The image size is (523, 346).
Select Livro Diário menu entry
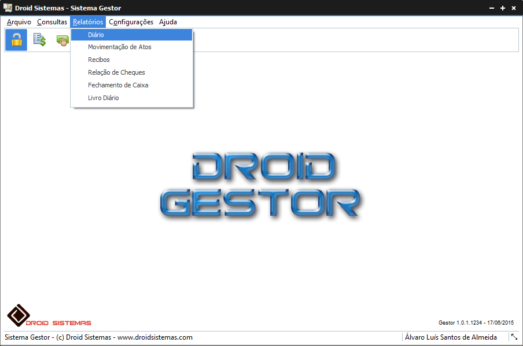pos(131,98)
